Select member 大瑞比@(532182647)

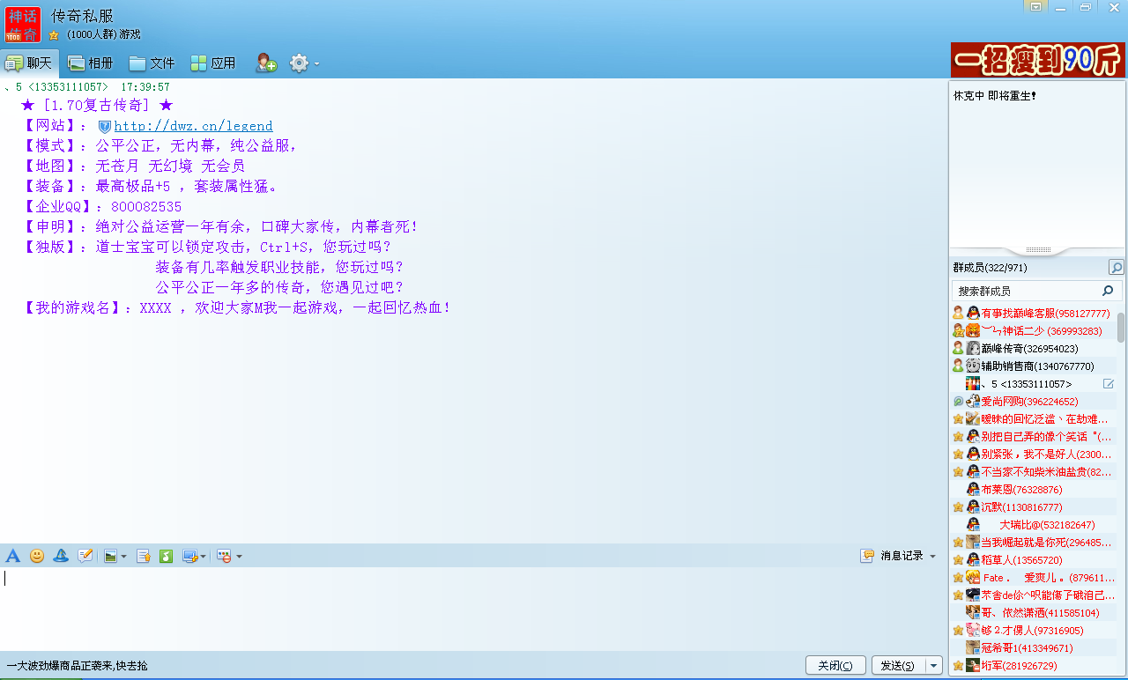coord(1033,524)
